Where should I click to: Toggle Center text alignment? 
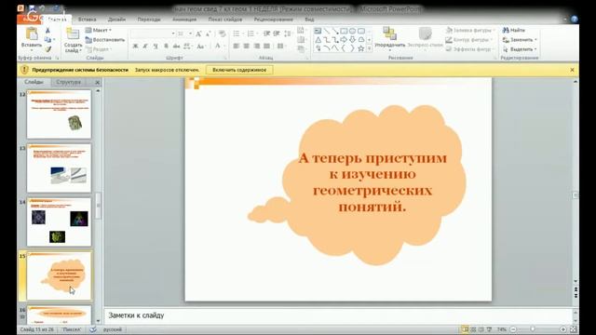click(x=247, y=46)
